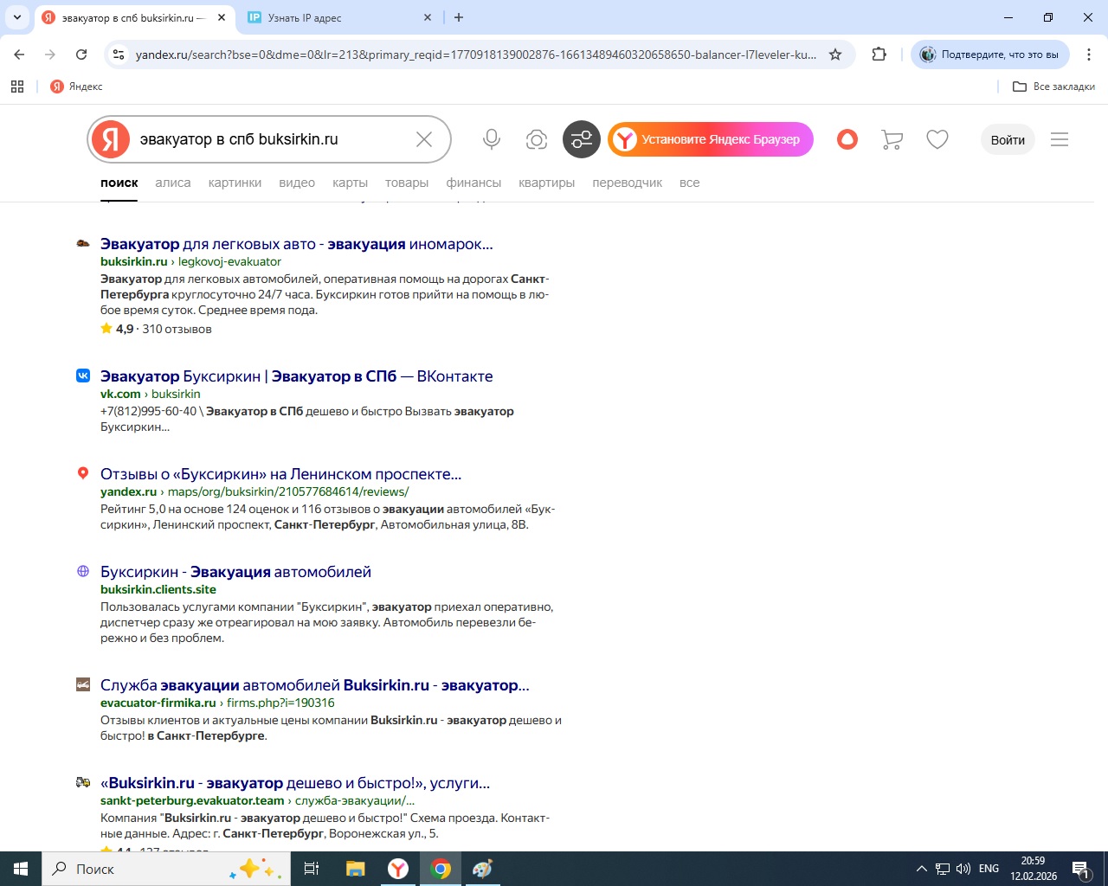Go back with browser back arrow
The width and height of the screenshot is (1108, 886).
[19, 55]
